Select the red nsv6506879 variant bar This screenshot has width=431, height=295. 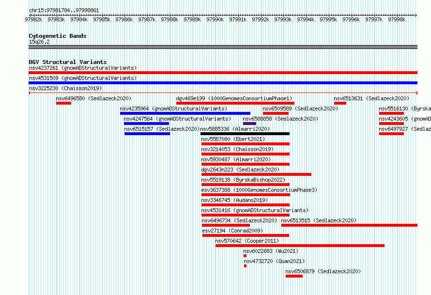tap(294, 276)
